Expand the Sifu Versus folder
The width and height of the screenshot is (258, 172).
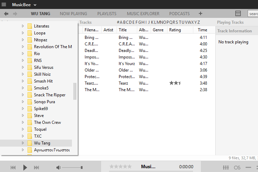[23, 67]
